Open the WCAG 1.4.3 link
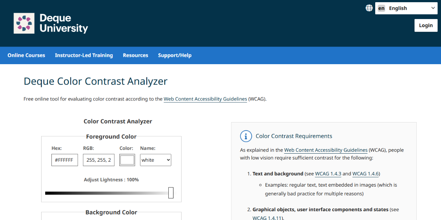 (x=328, y=173)
